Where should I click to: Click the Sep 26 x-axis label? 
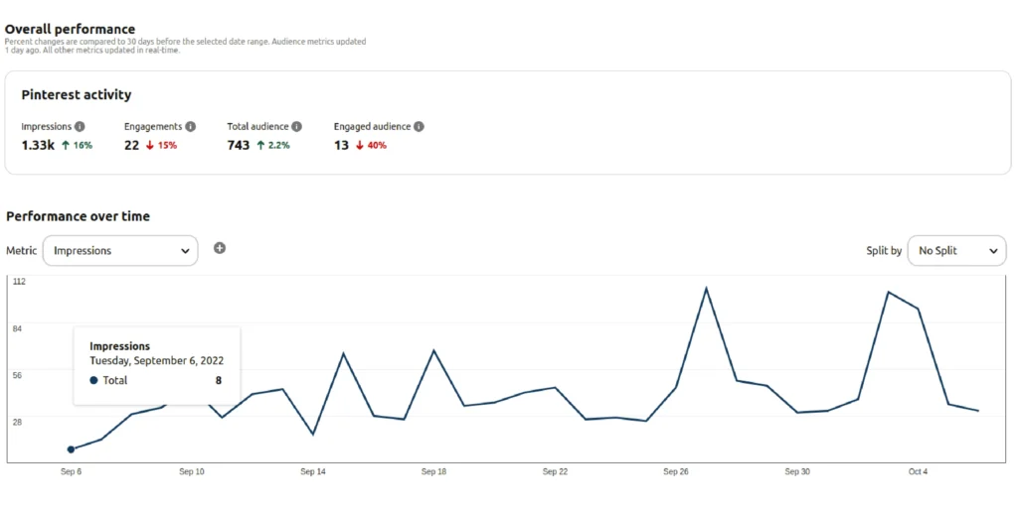676,472
